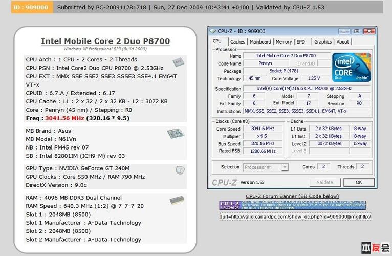The width and height of the screenshot is (392, 256).
Task: Click the CPU PSN Intel Core2 Duo line
Action: click(95, 68)
